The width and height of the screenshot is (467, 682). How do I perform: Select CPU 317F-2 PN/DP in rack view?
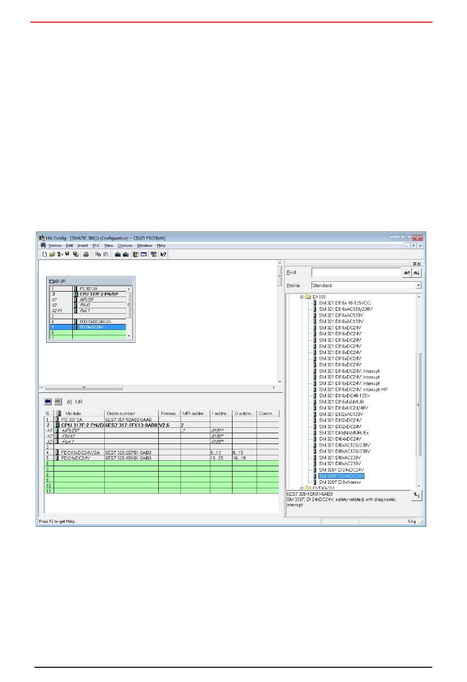[x=88, y=294]
